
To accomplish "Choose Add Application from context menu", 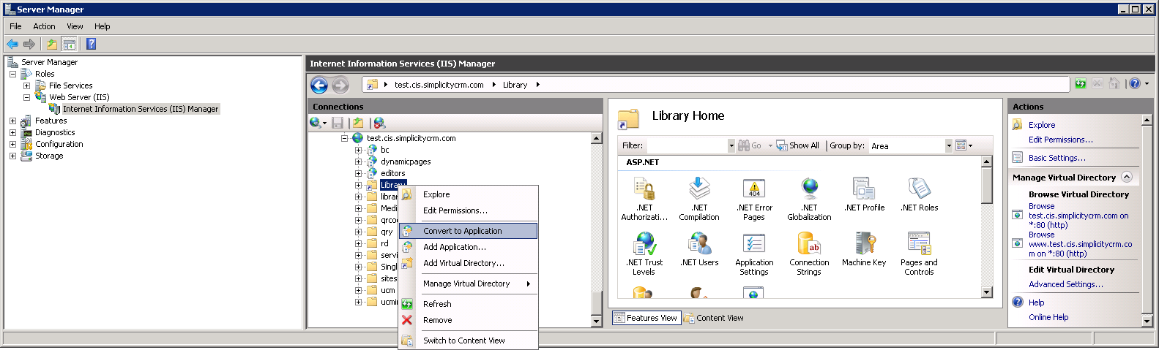I will coord(469,247).
